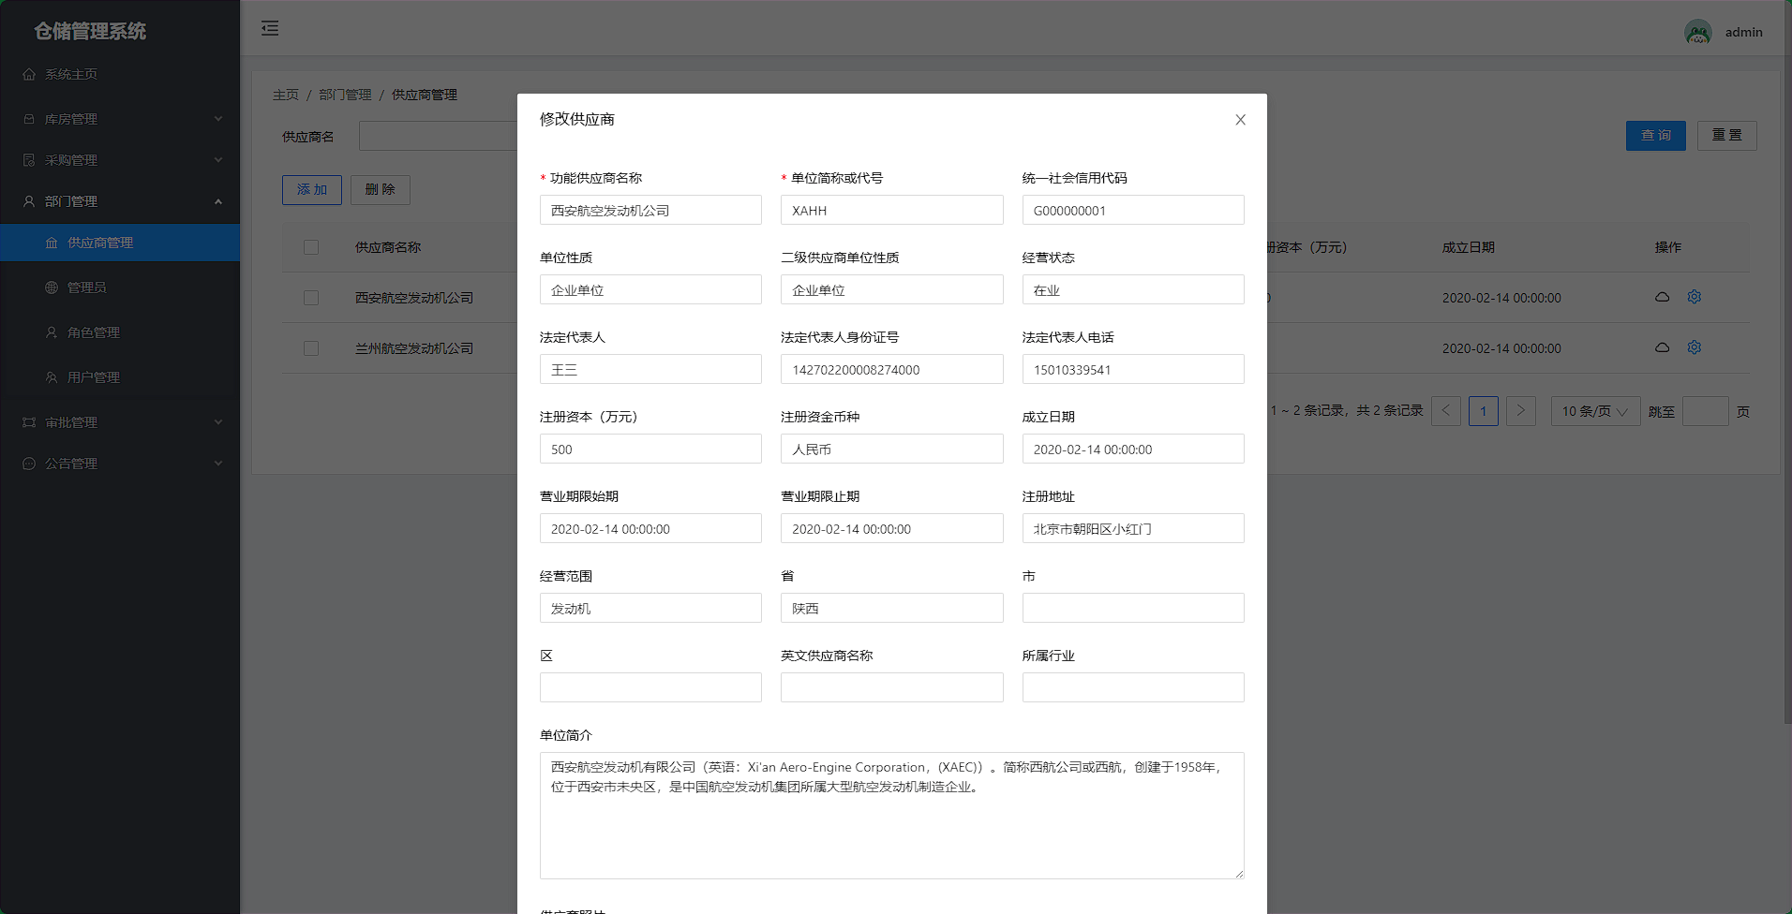Go to previous page arrow in pagination

pyautogui.click(x=1445, y=411)
